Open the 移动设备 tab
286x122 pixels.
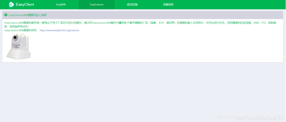click(x=132, y=4)
